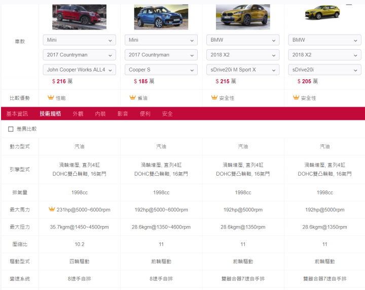Click the 壓縮比 row label

[20, 244]
